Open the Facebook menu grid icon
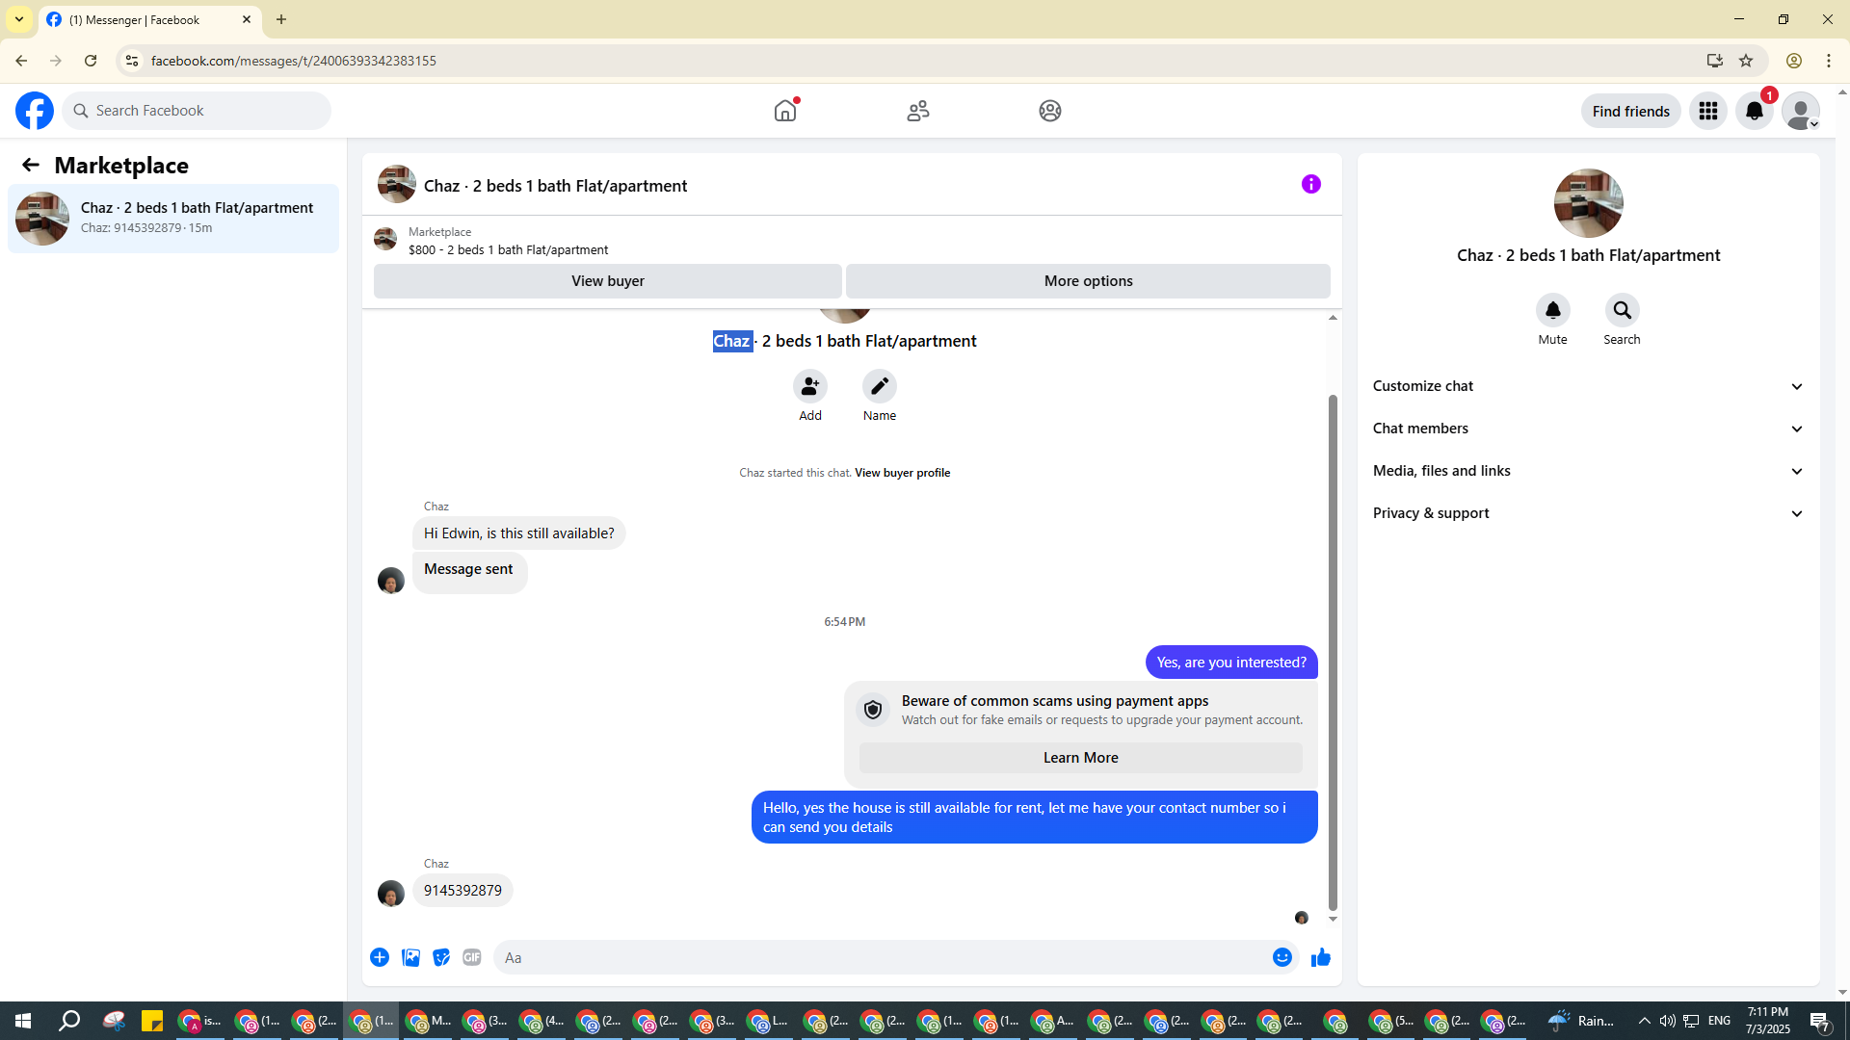 click(x=1707, y=111)
